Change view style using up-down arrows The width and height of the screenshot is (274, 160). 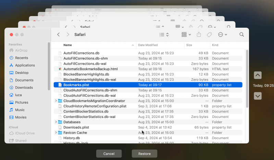(167, 35)
